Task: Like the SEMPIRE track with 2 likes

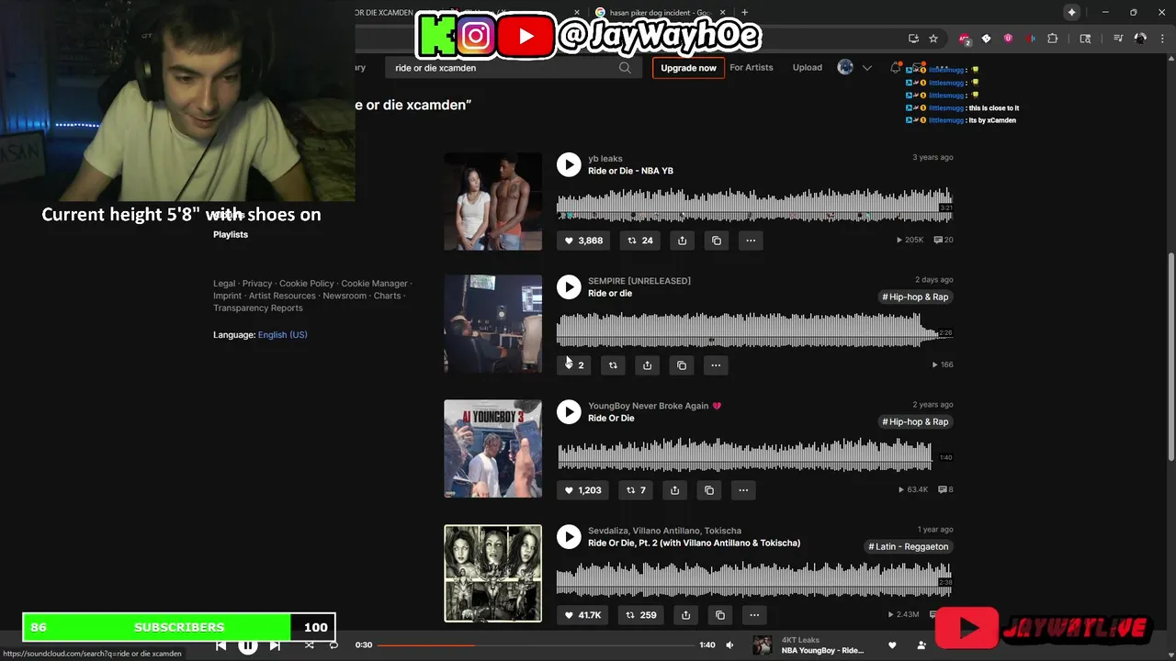Action: pos(574,365)
